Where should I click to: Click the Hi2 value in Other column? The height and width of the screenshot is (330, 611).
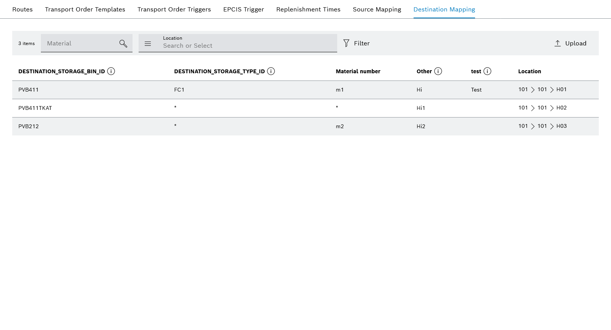[x=421, y=126]
